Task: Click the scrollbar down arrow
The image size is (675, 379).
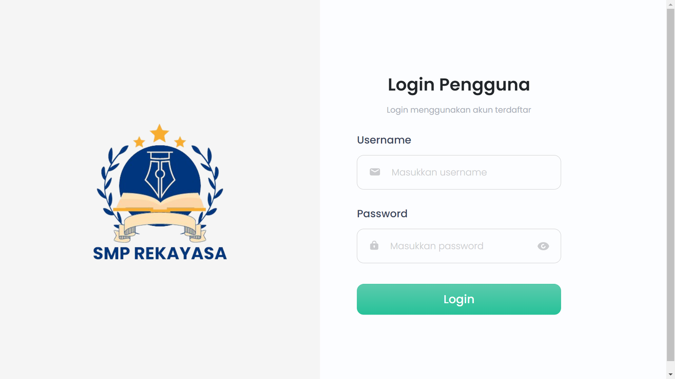Action: (x=670, y=374)
